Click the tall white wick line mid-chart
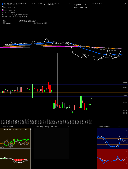The image size is (128, 169). coord(57,79)
